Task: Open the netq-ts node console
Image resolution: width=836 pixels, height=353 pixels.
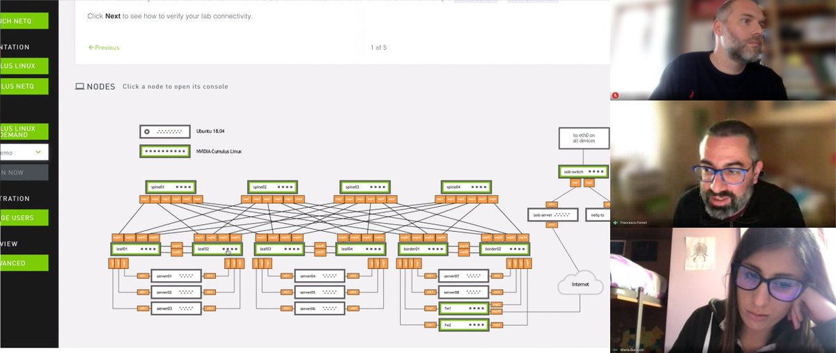Action: [598, 215]
